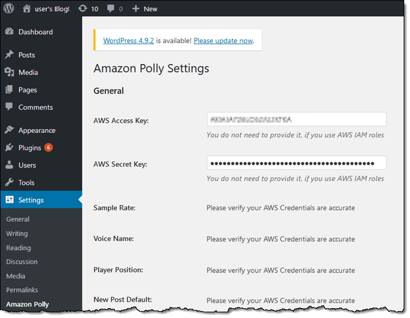Image resolution: width=410 pixels, height=318 pixels.
Task: Click the Posts pushpin icon
Action: pos(9,55)
